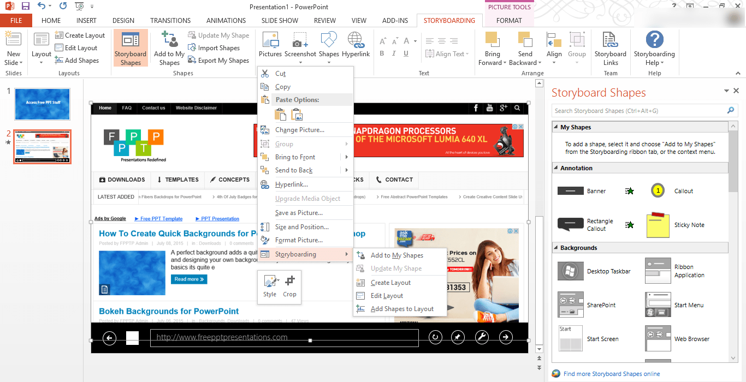Select the Start Menu background shape
Viewport: 746px width, 382px height.
pos(674,305)
